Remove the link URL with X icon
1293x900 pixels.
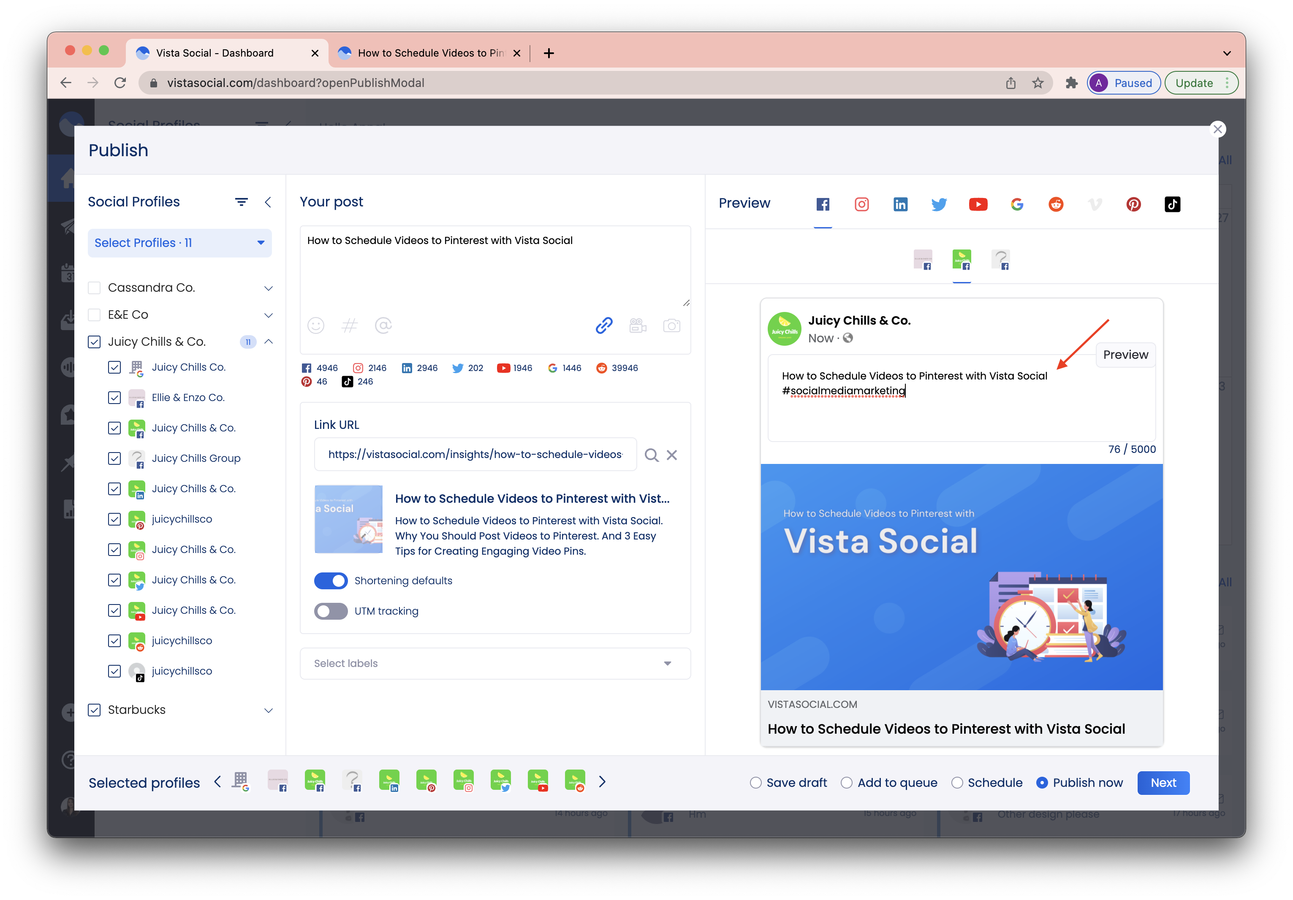[672, 455]
